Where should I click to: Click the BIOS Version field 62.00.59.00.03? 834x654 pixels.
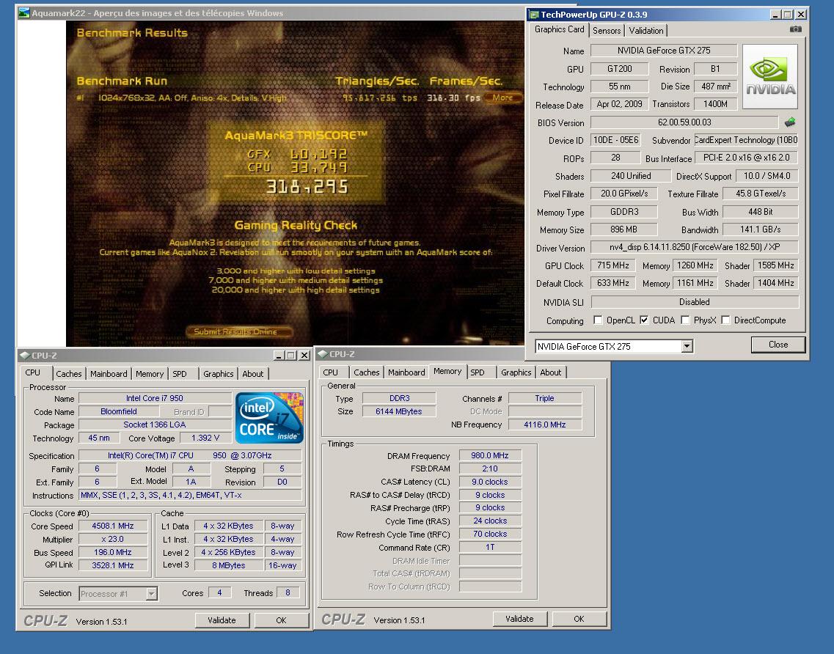pyautogui.click(x=684, y=122)
